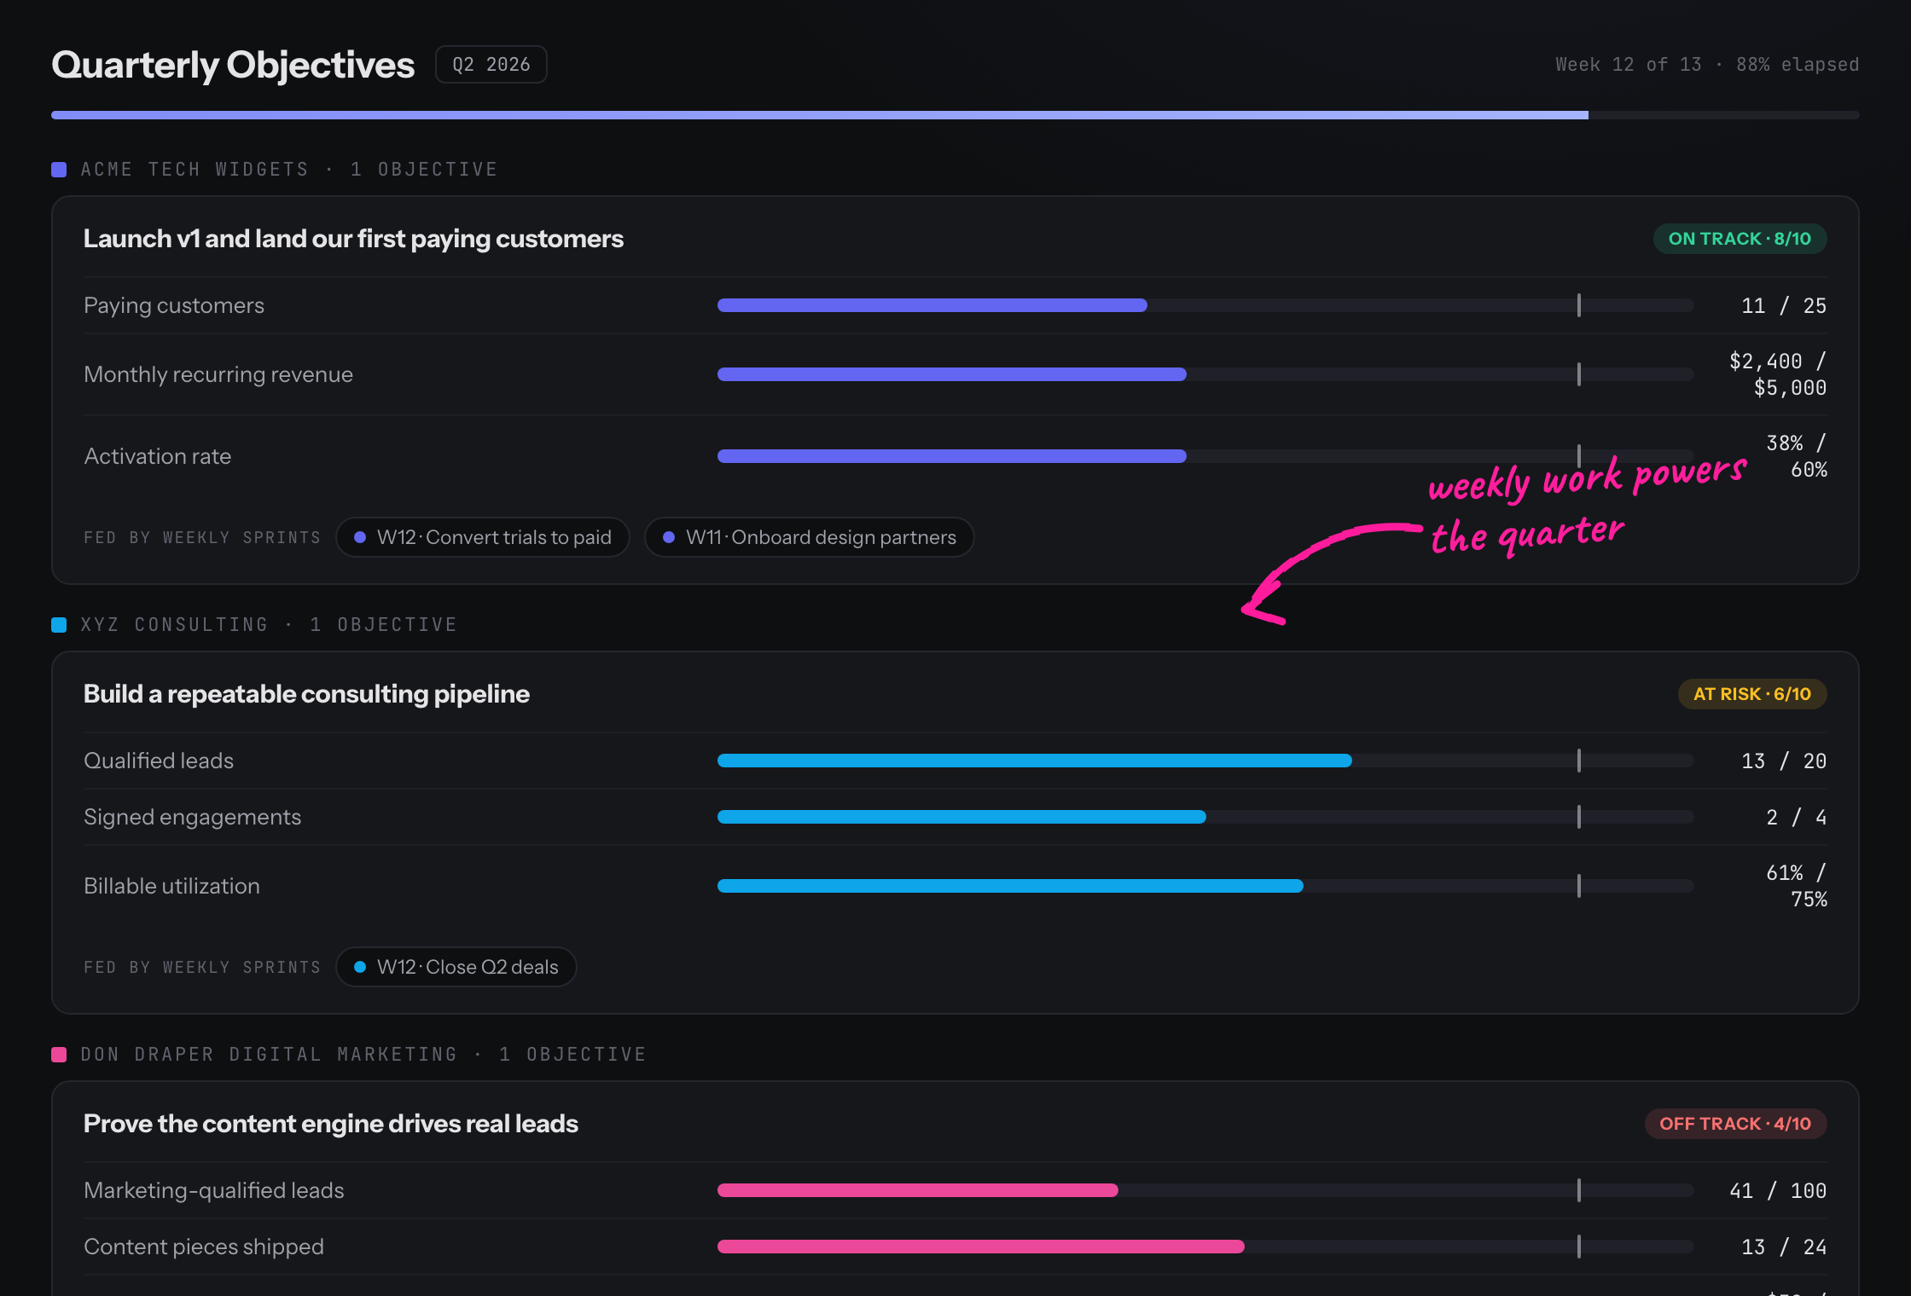Click the '13 / 24' content pieces value

pos(1784,1247)
